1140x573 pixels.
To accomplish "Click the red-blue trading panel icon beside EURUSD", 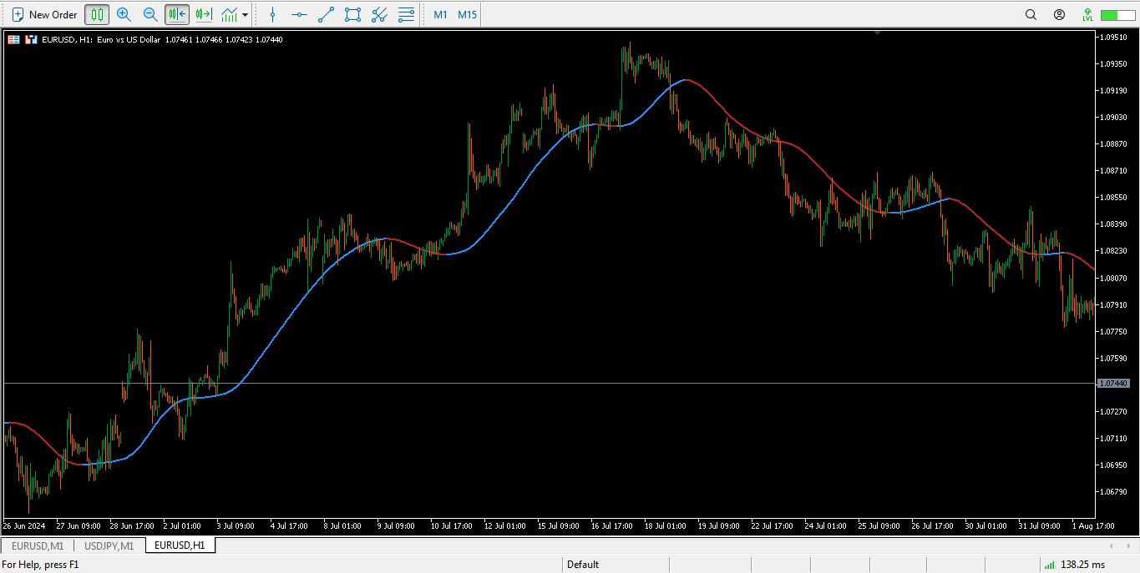I will 32,39.
